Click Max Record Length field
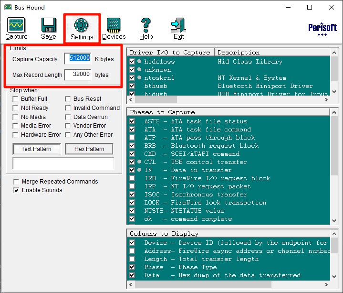The width and height of the screenshot is (343, 293). point(78,75)
